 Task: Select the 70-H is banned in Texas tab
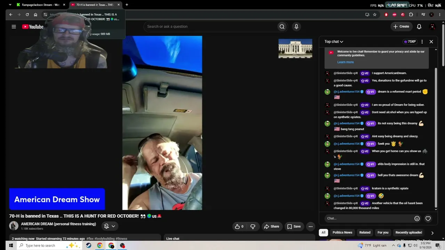point(95,5)
